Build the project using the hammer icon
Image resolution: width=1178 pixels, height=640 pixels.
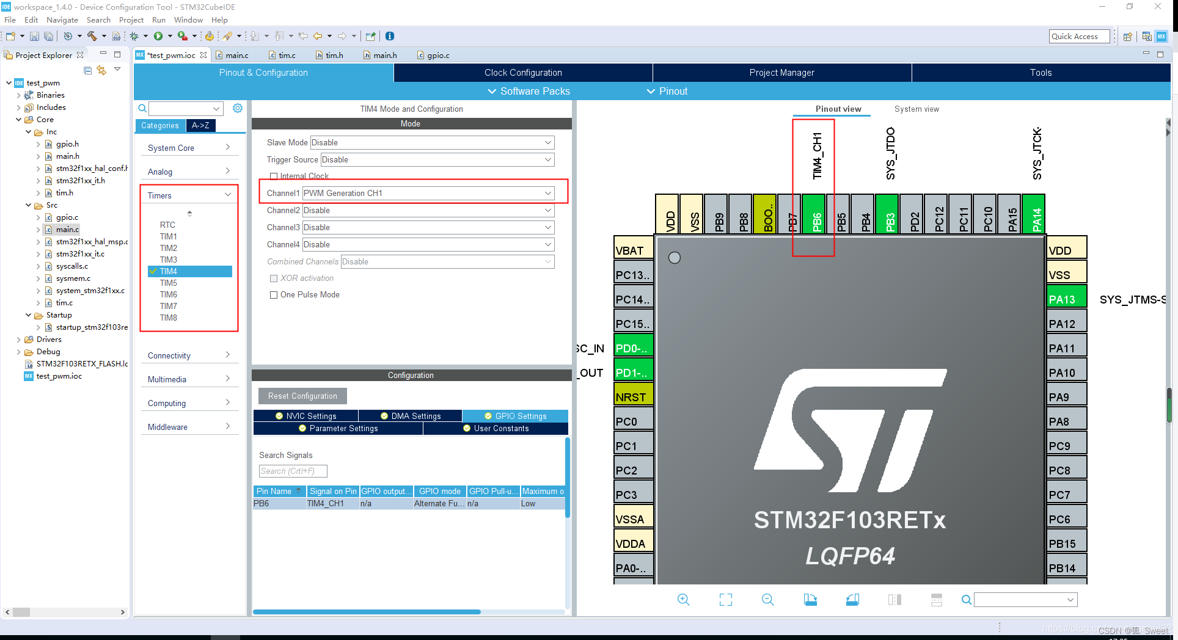[x=91, y=36]
